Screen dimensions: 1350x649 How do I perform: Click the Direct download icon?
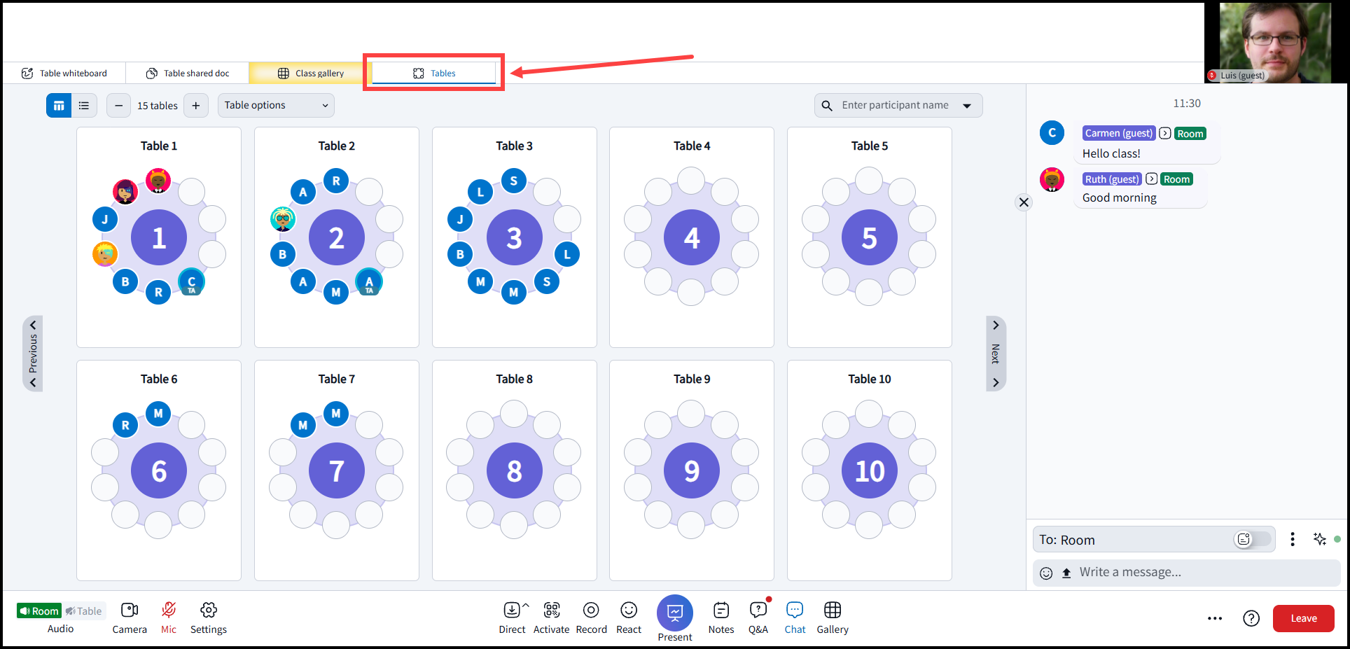coord(512,610)
